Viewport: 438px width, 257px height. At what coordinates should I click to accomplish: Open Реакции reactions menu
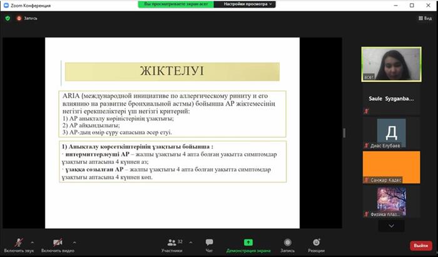point(316,246)
